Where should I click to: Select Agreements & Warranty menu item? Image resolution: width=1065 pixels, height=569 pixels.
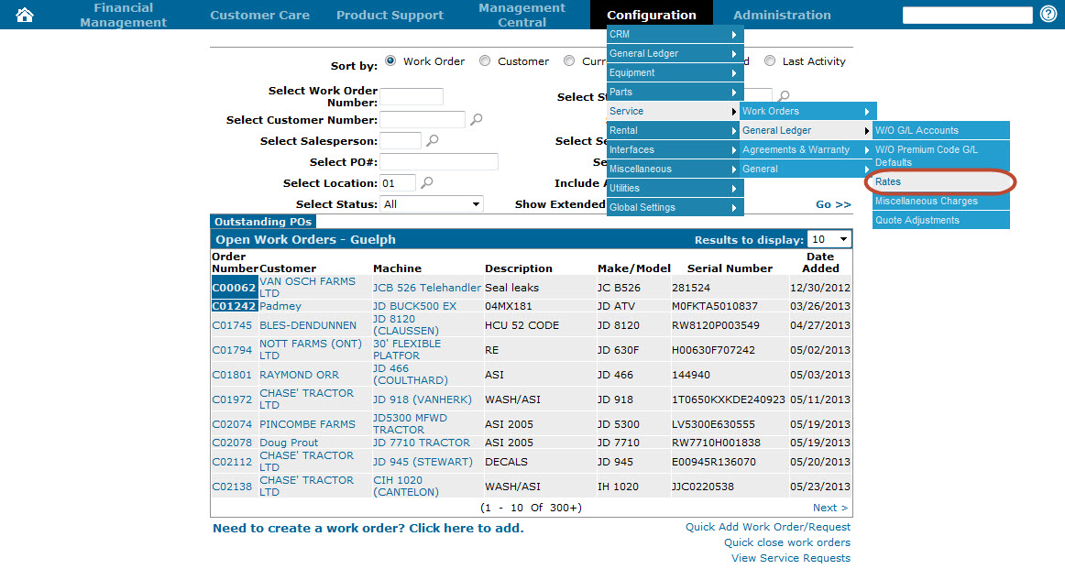(807, 149)
